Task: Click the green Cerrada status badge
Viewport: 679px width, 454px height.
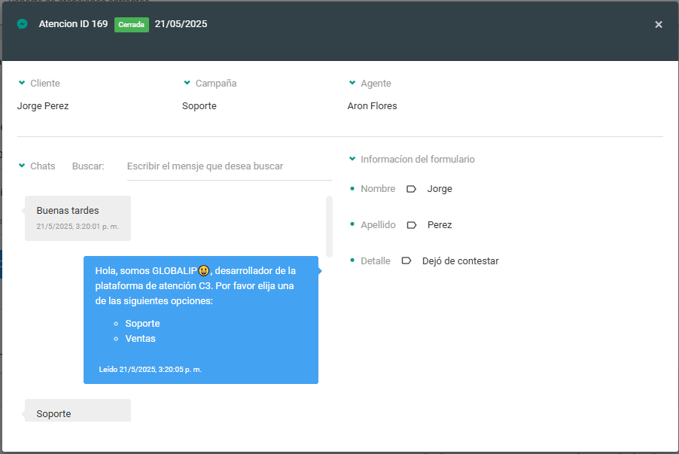Action: pos(132,24)
